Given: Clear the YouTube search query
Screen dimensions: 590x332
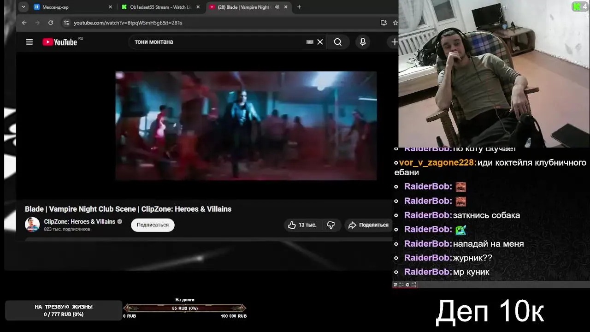Looking at the screenshot, I should coord(320,42).
